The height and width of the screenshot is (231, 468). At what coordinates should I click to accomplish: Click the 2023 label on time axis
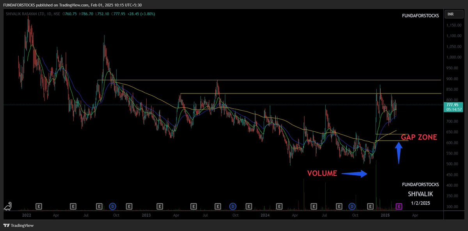tap(146, 215)
